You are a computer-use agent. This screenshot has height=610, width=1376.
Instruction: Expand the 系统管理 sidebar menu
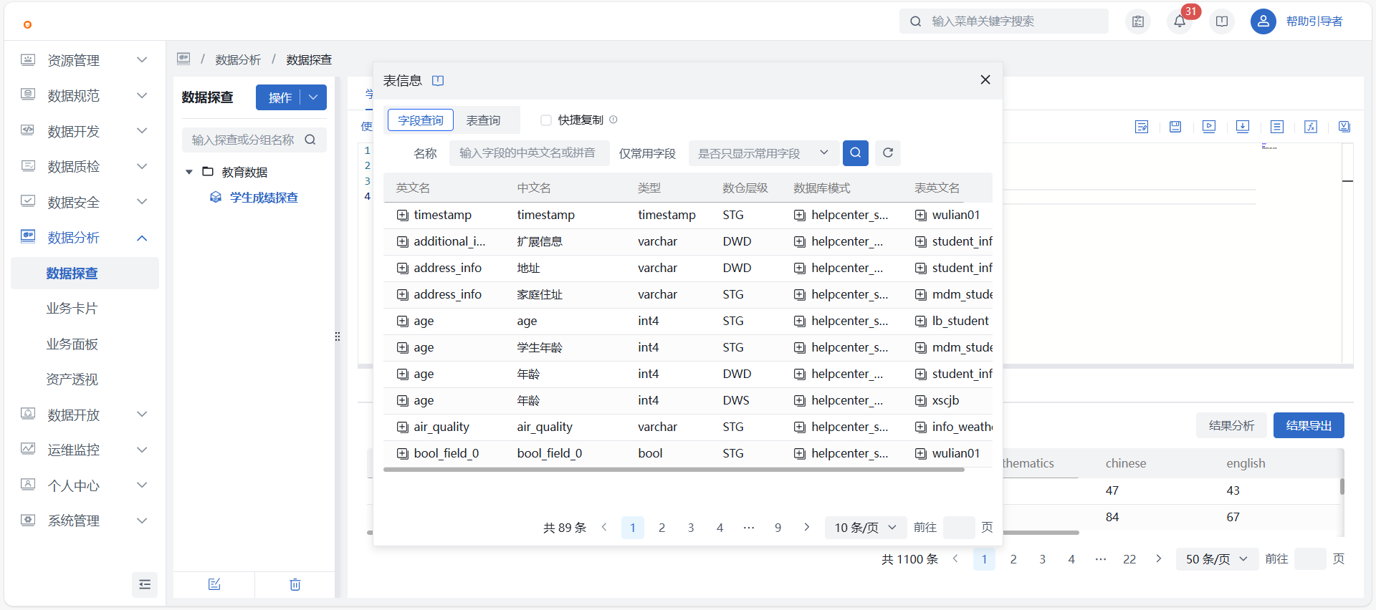(x=85, y=521)
